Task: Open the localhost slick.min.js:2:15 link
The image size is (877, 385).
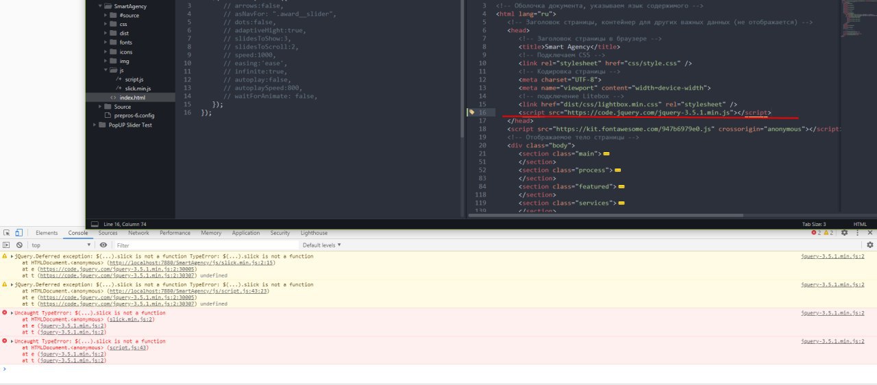Action: tap(192, 262)
